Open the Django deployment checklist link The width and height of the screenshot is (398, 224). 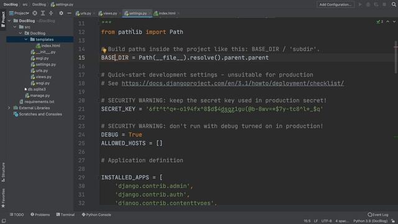click(233, 83)
